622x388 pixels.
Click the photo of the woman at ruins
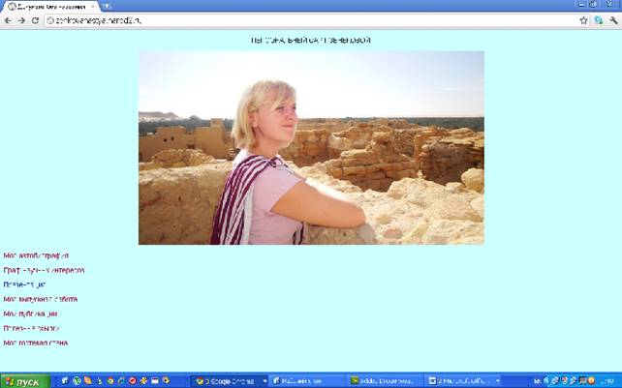[311, 147]
